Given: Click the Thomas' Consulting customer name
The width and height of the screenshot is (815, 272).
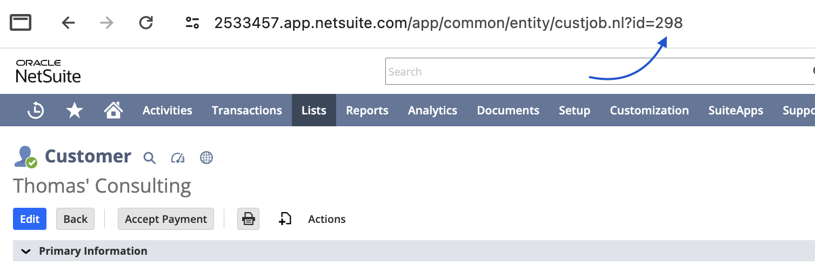Looking at the screenshot, I should 102,186.
